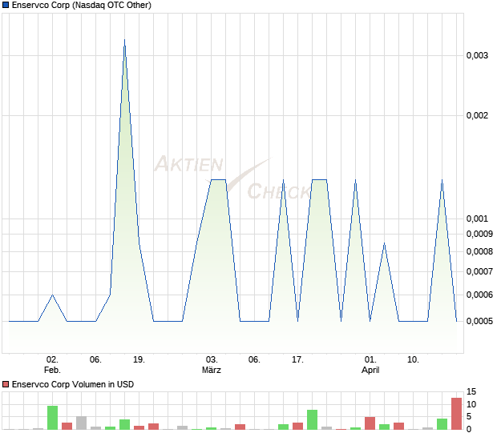This screenshot has height=437, width=497.
Task: Click the tallest price peak above 0,003
Action: point(124,41)
